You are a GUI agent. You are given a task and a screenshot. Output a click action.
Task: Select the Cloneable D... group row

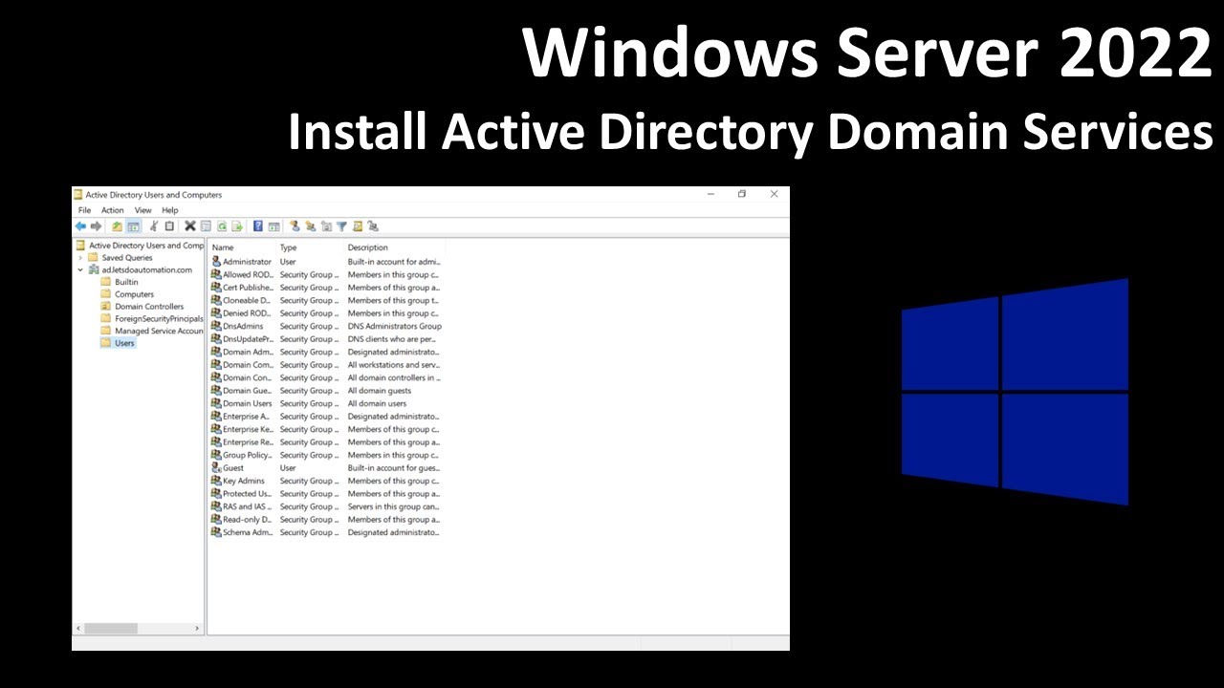(325, 300)
